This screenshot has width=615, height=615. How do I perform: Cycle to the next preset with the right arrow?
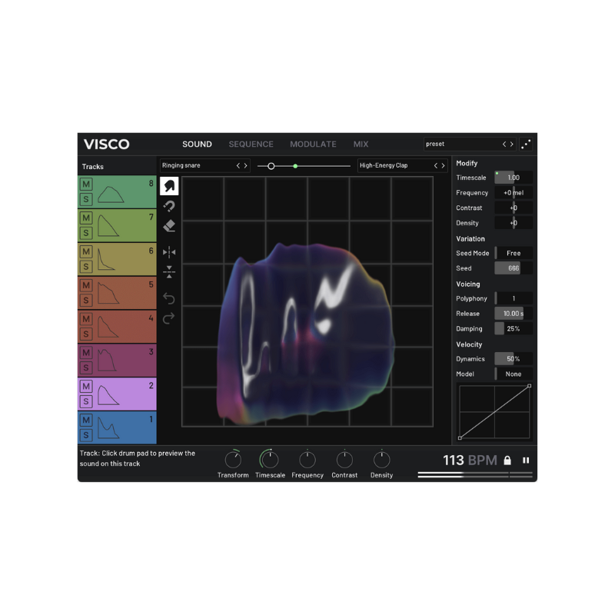(x=511, y=144)
